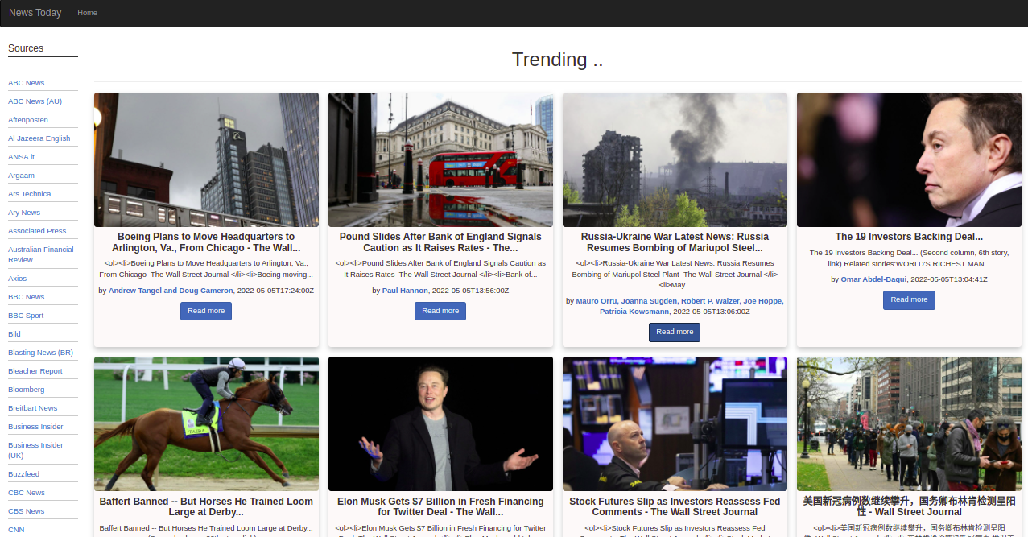Click the Trending page heading
1028x537 pixels.
coord(557,60)
